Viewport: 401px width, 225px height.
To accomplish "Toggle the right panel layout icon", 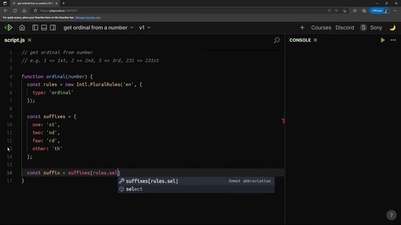I will click(53, 27).
